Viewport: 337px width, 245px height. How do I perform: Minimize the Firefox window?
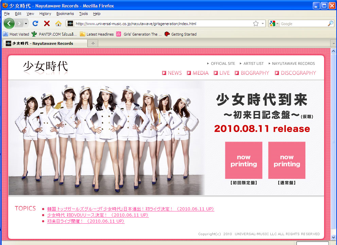[x=316, y=5]
